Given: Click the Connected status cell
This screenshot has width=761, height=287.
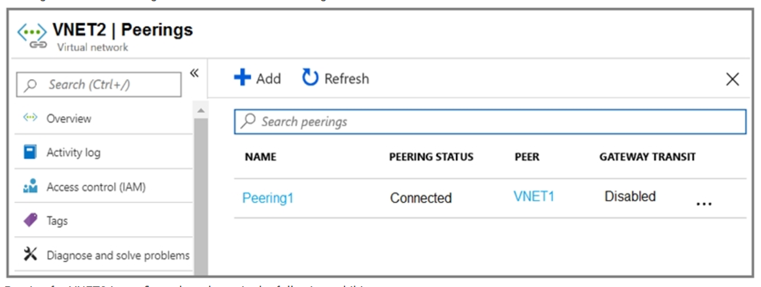Looking at the screenshot, I should 421,198.
